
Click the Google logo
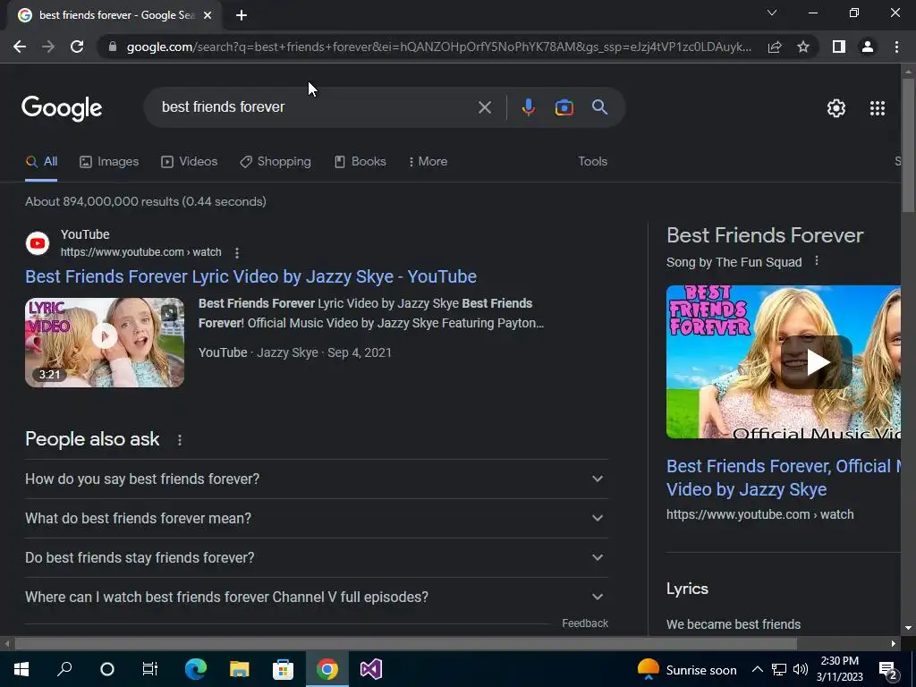click(62, 108)
